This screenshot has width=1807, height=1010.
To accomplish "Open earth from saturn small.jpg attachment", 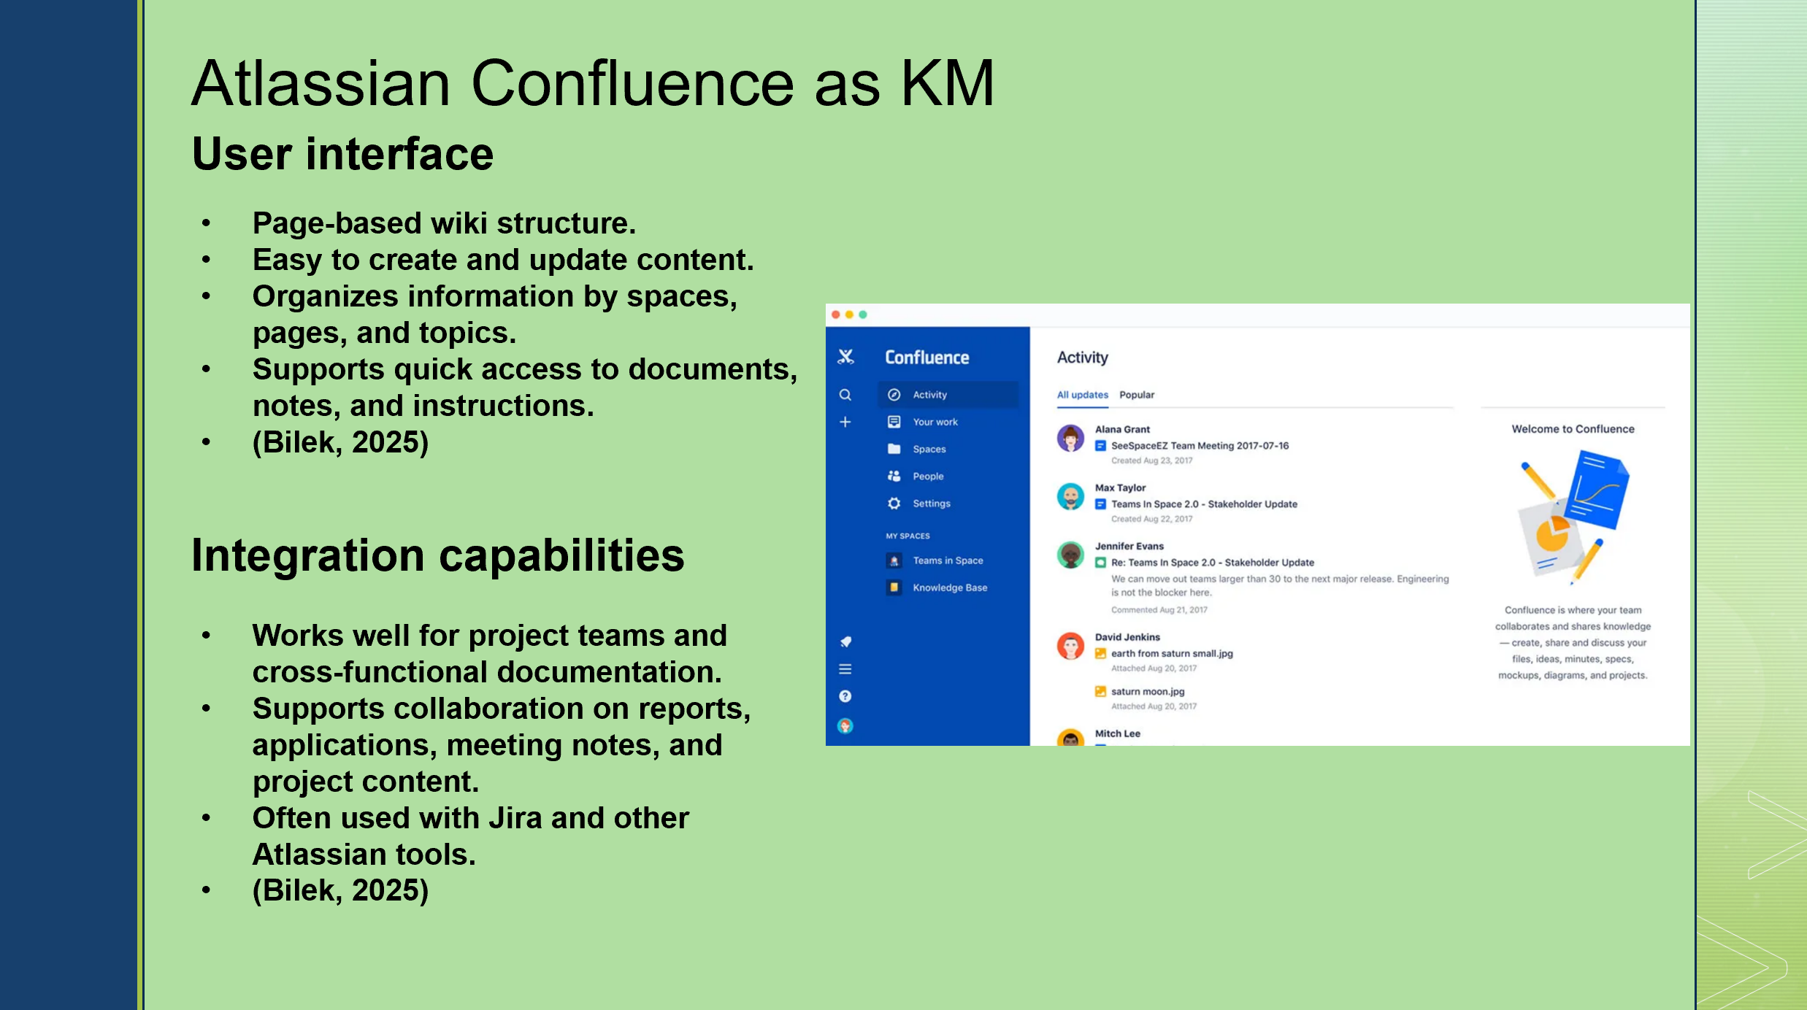I will pyautogui.click(x=1172, y=654).
